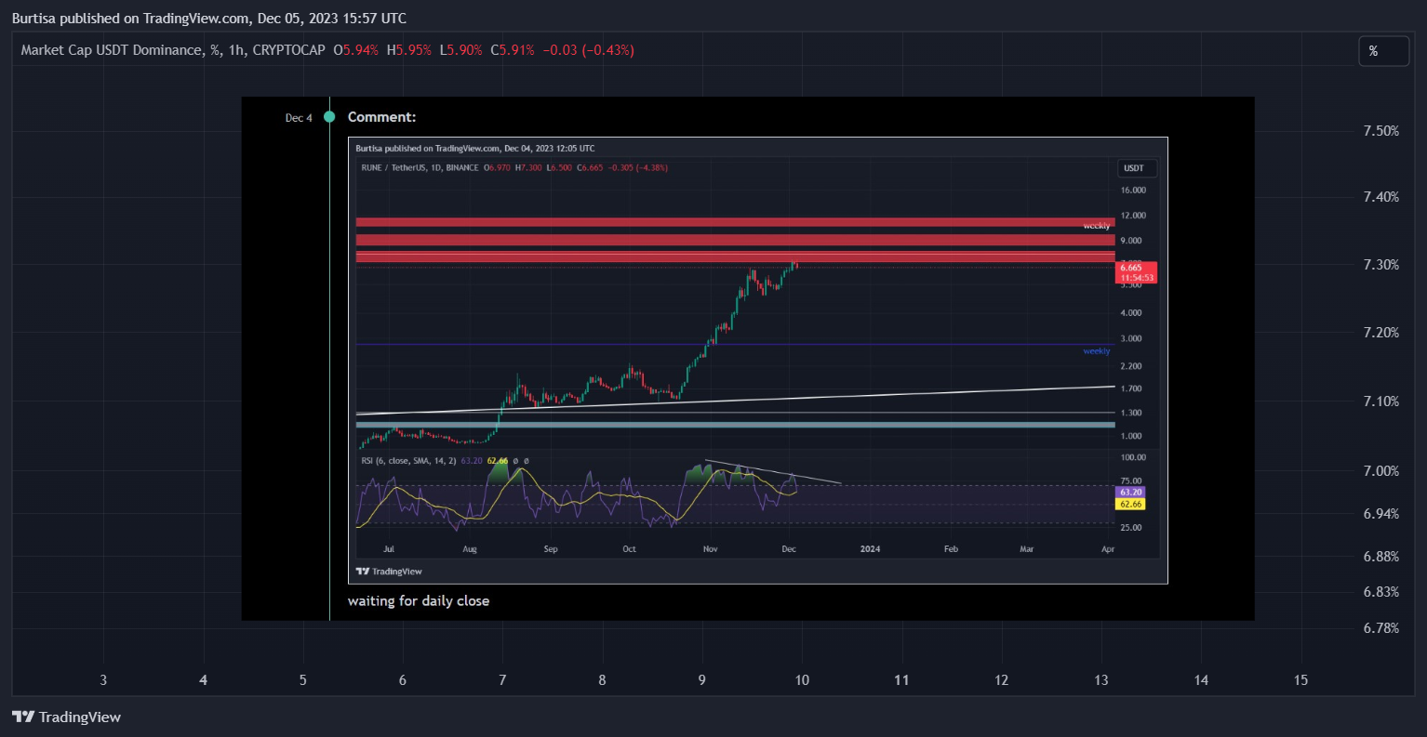
Task: Click the 'Jul' label on the snapshot time axis
Action: point(389,549)
